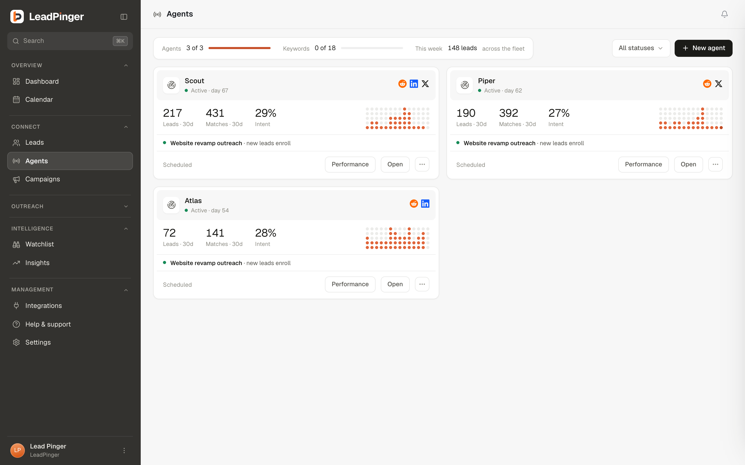Click Atlas agent radar avatar icon
745x465 pixels.
point(171,205)
